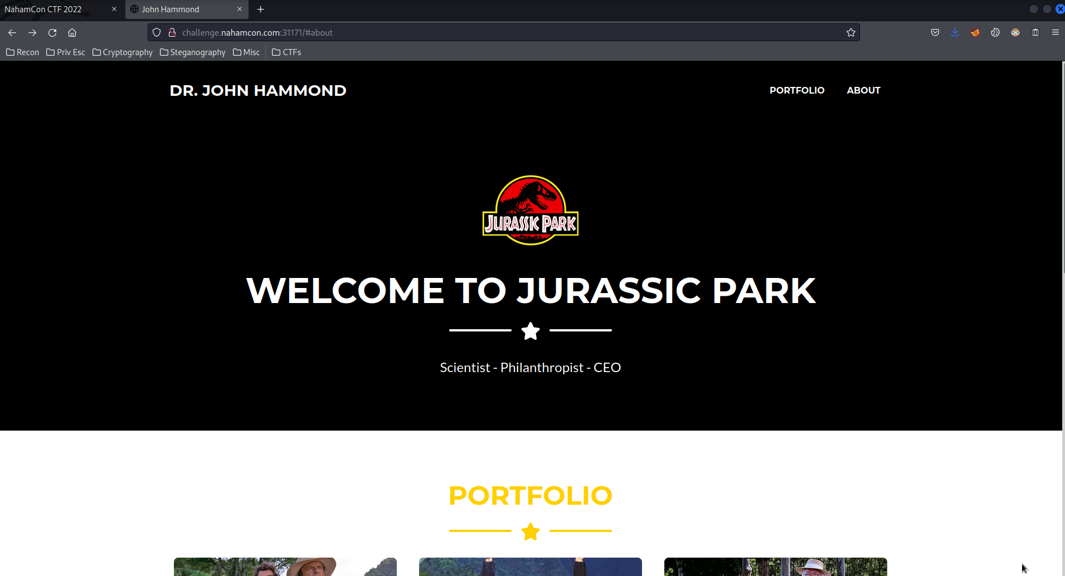Go forward to the next page
This screenshot has width=1065, height=576.
(x=32, y=33)
